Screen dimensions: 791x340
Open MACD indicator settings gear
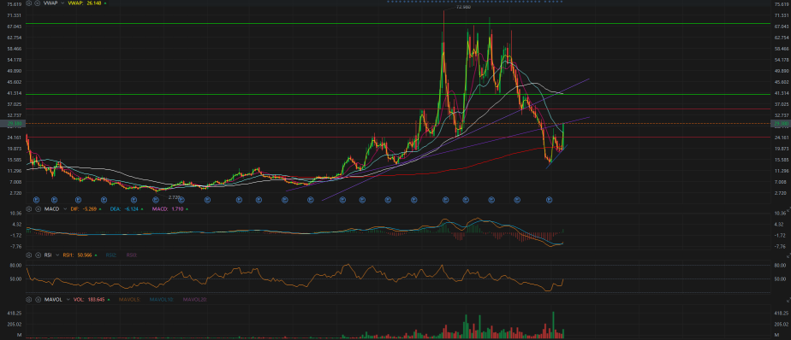point(29,209)
